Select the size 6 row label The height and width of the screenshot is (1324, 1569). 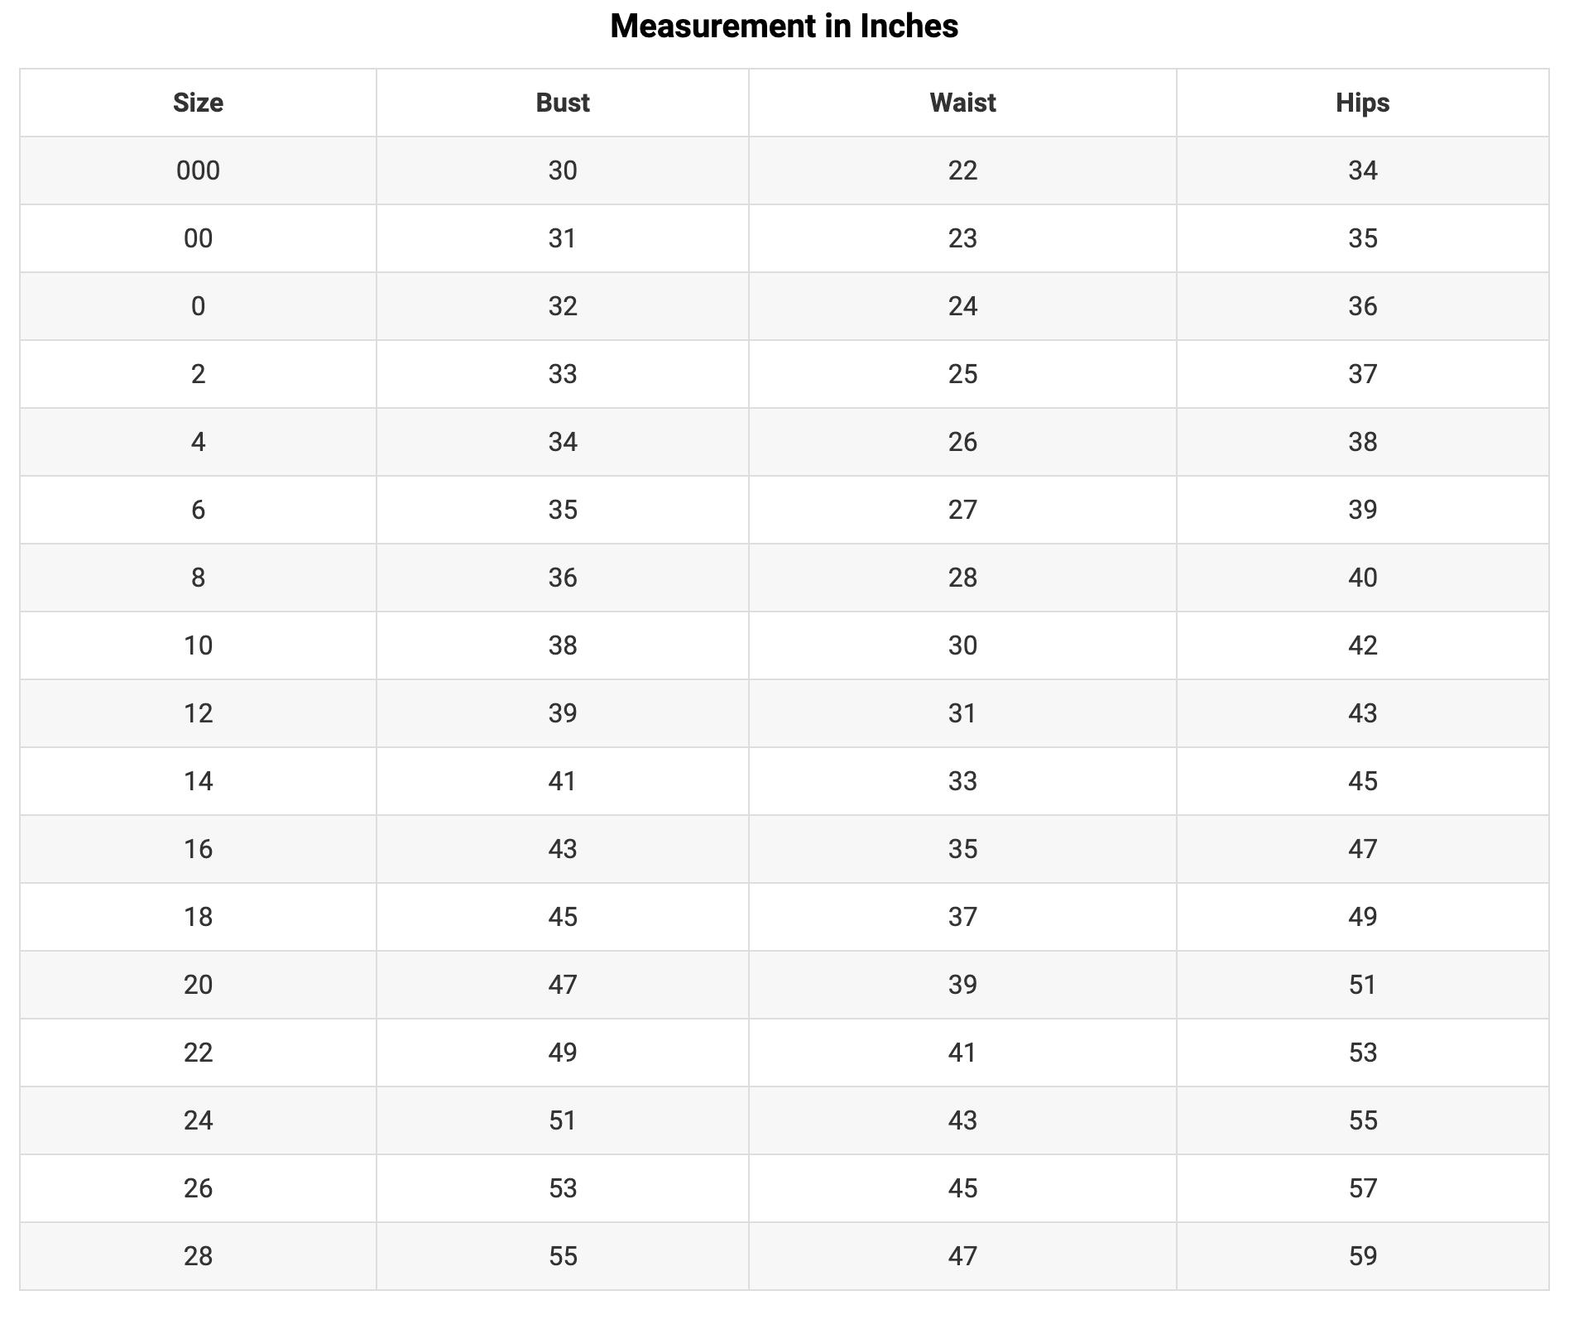198,510
